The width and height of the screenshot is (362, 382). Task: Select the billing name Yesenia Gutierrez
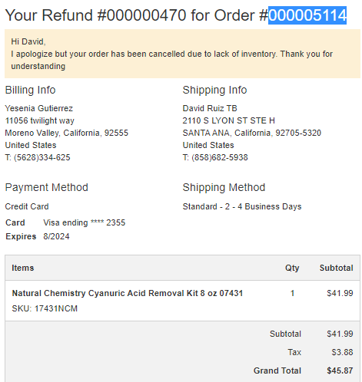coord(39,108)
